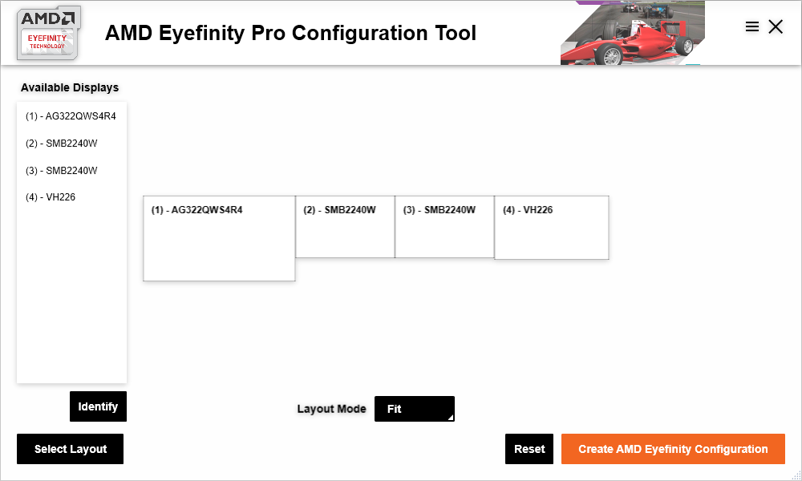Click Create AMD Eyefinity Configuration button
This screenshot has width=802, height=481.
[673, 449]
